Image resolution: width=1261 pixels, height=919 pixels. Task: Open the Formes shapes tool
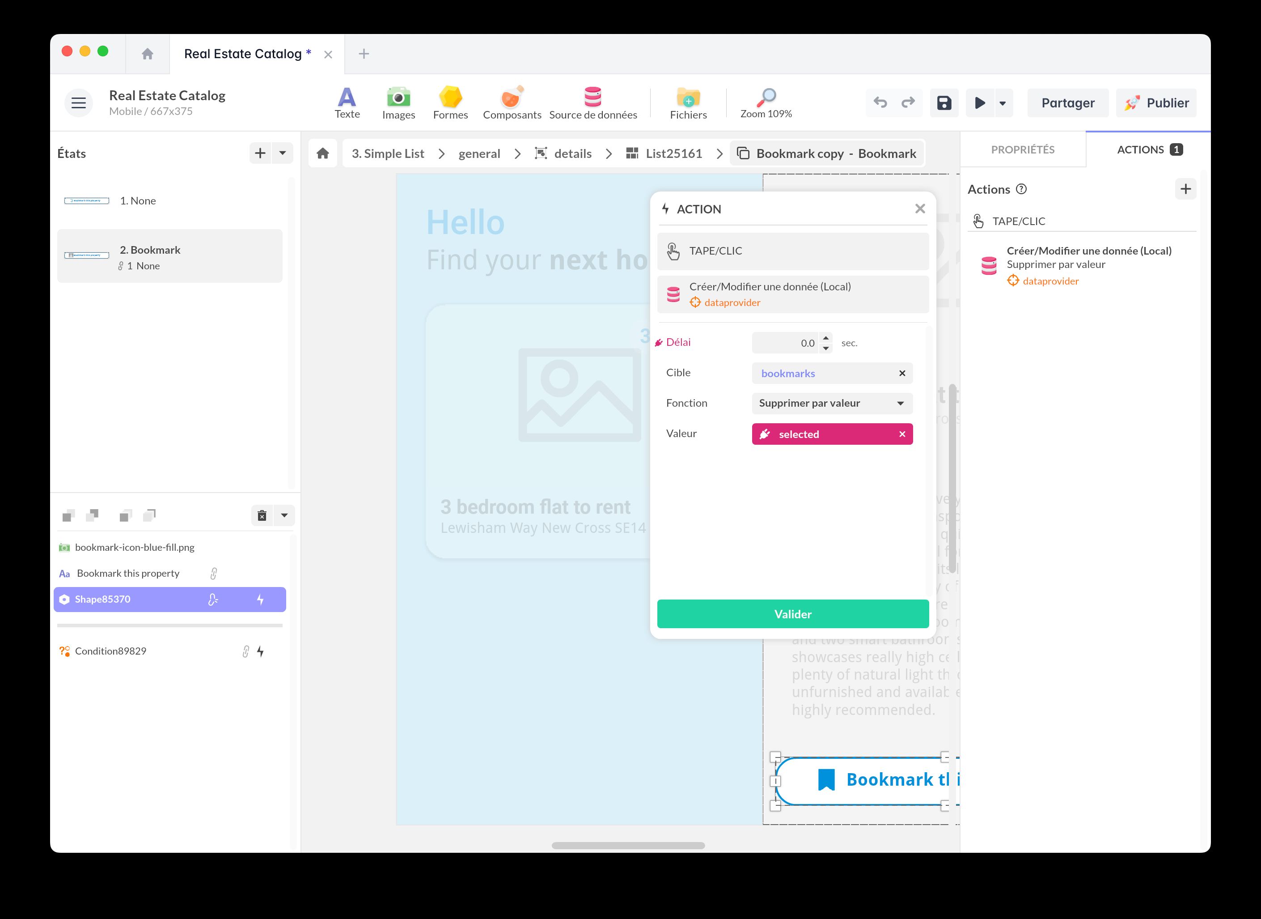450,103
